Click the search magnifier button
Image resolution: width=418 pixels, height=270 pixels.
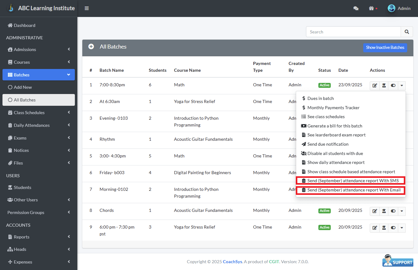(407, 32)
